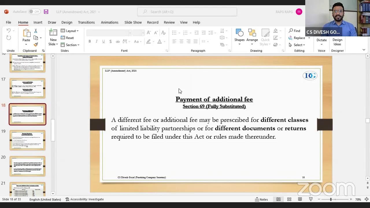Image resolution: width=370 pixels, height=208 pixels.
Task: Toggle Bold formatting
Action: pos(90,42)
